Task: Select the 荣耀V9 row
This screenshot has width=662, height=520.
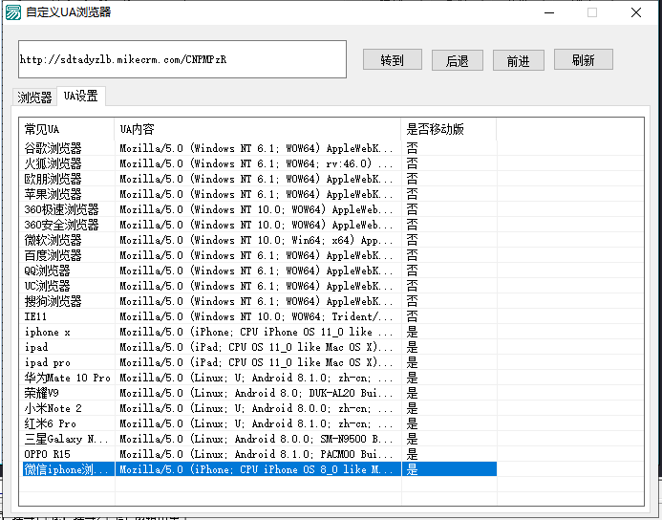Action: (x=259, y=393)
